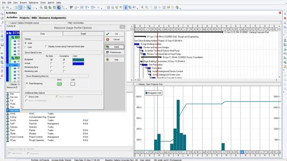Click the highlighted Jul month in the bottom timescale
The width and height of the screenshot is (287, 161).
242,152
